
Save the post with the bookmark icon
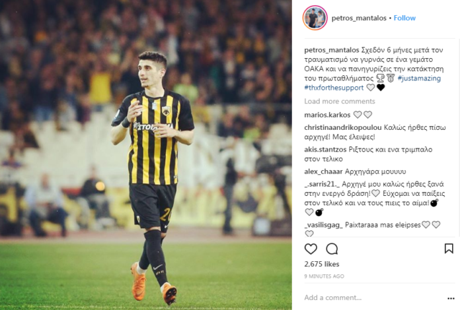[449, 249]
